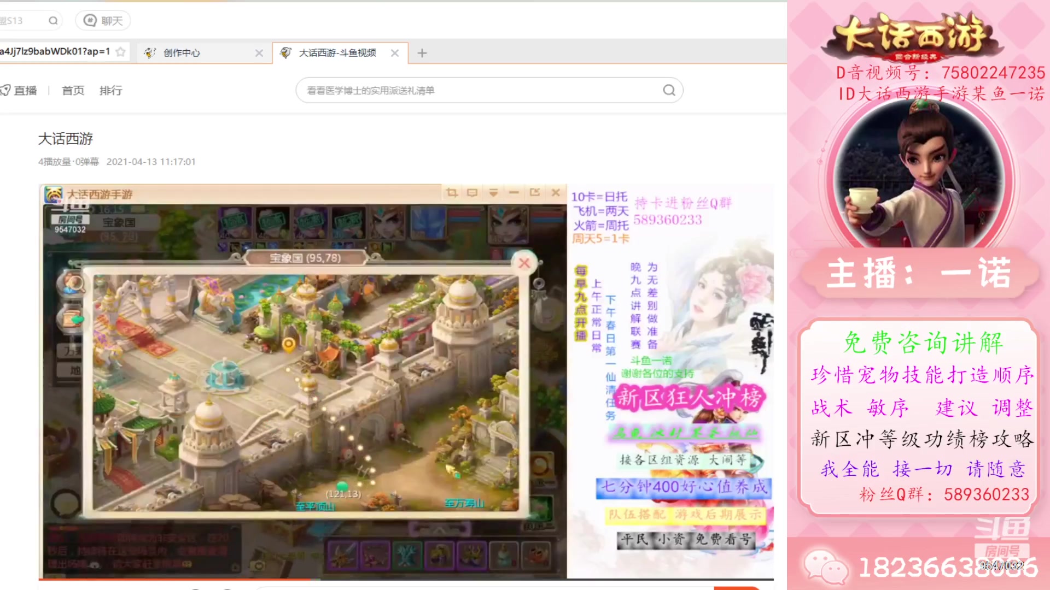Click the last orange item icon in bottom bar
Image resolution: width=1050 pixels, height=590 pixels.
(x=536, y=555)
